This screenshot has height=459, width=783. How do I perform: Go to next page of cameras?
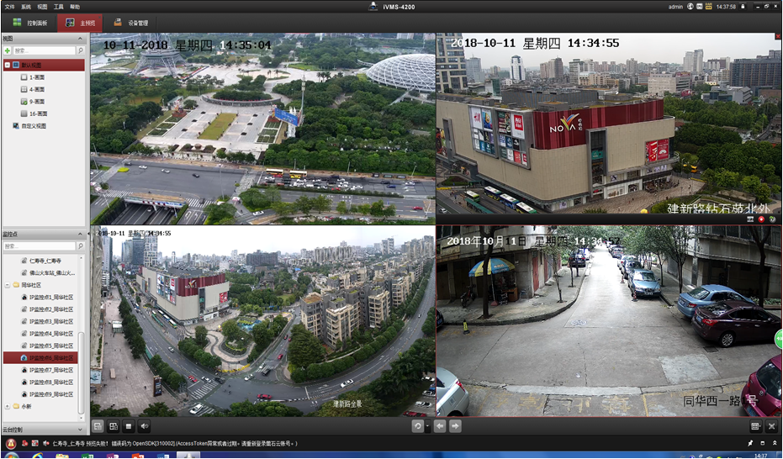[456, 426]
